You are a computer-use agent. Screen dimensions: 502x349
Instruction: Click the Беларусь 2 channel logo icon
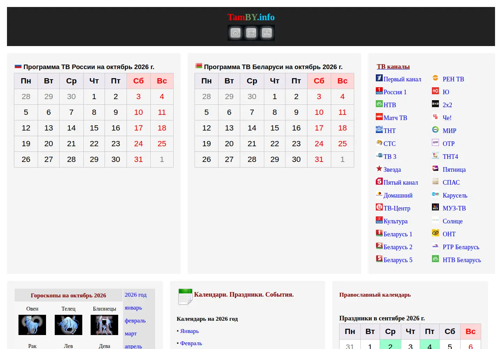(379, 246)
